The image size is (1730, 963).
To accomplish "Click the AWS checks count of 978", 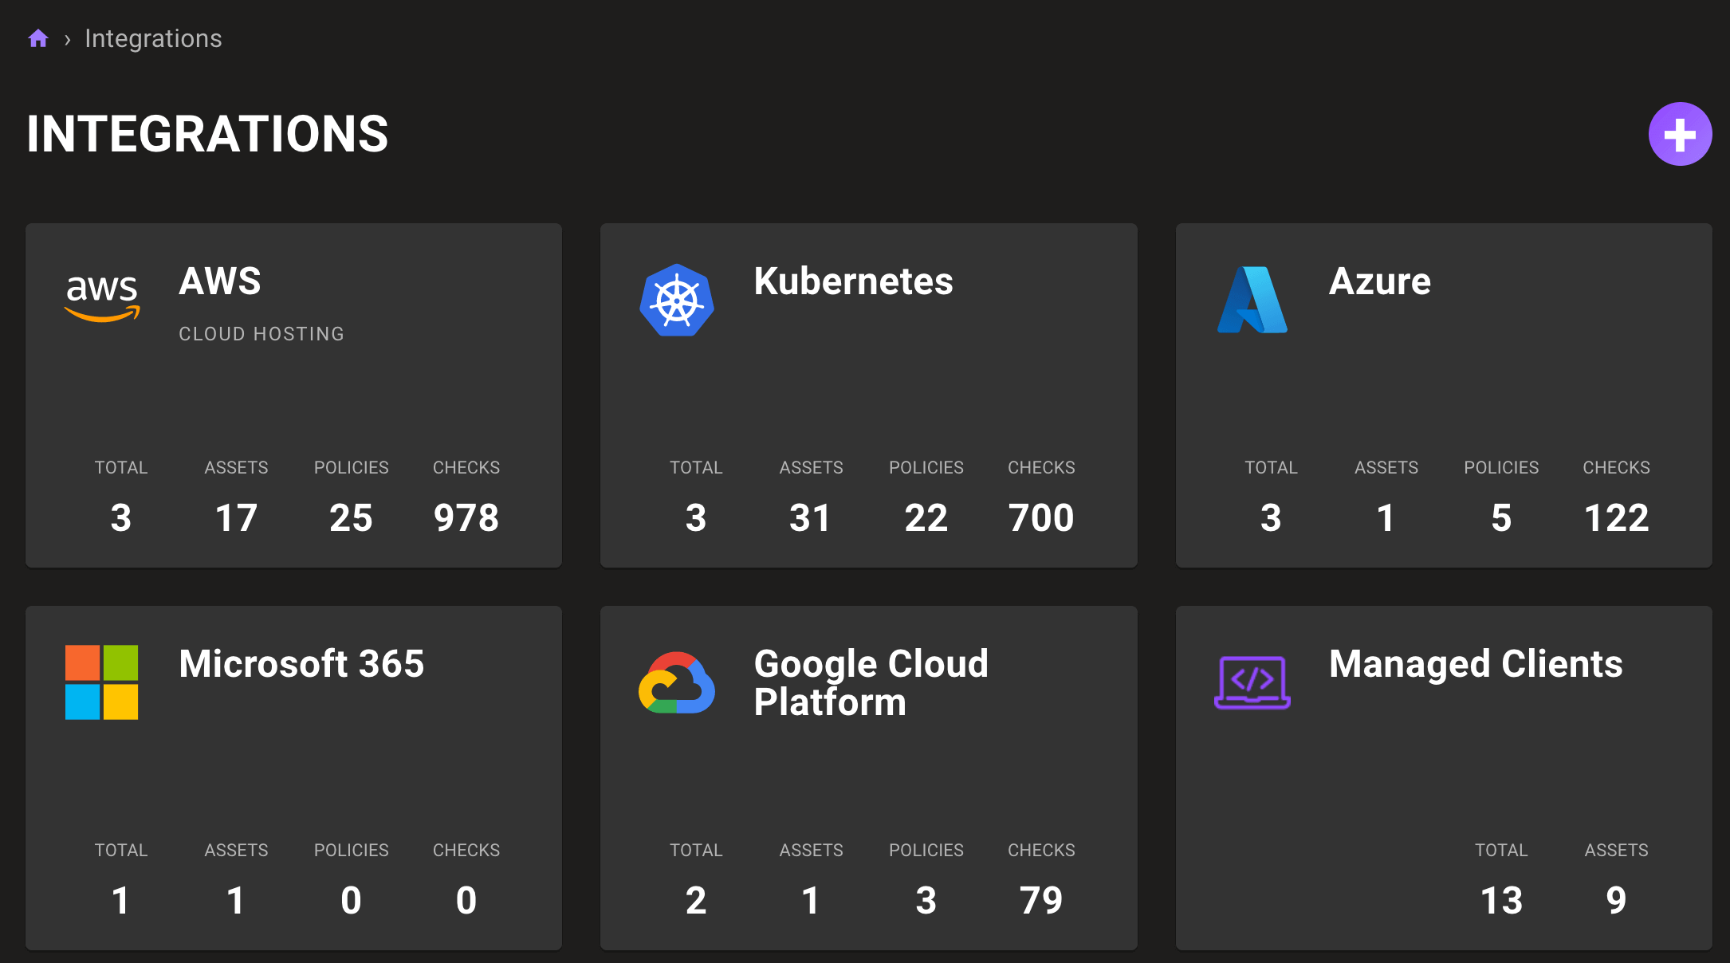I will (x=466, y=517).
